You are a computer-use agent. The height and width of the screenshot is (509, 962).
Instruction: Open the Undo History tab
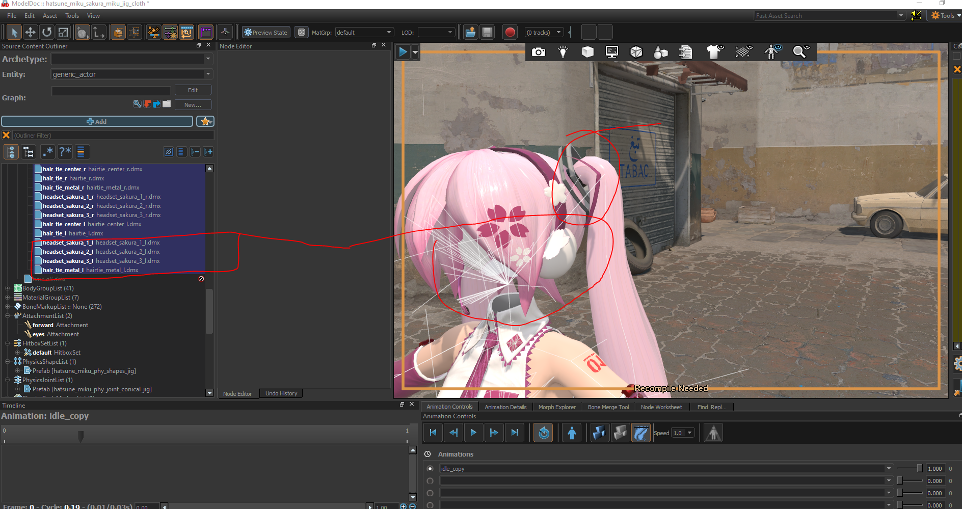(x=281, y=393)
